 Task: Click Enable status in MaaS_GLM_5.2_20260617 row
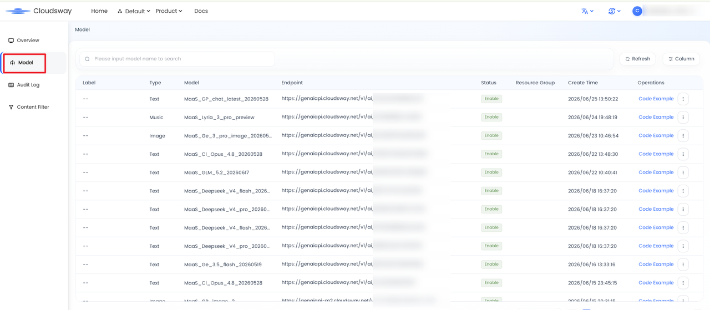click(x=491, y=172)
